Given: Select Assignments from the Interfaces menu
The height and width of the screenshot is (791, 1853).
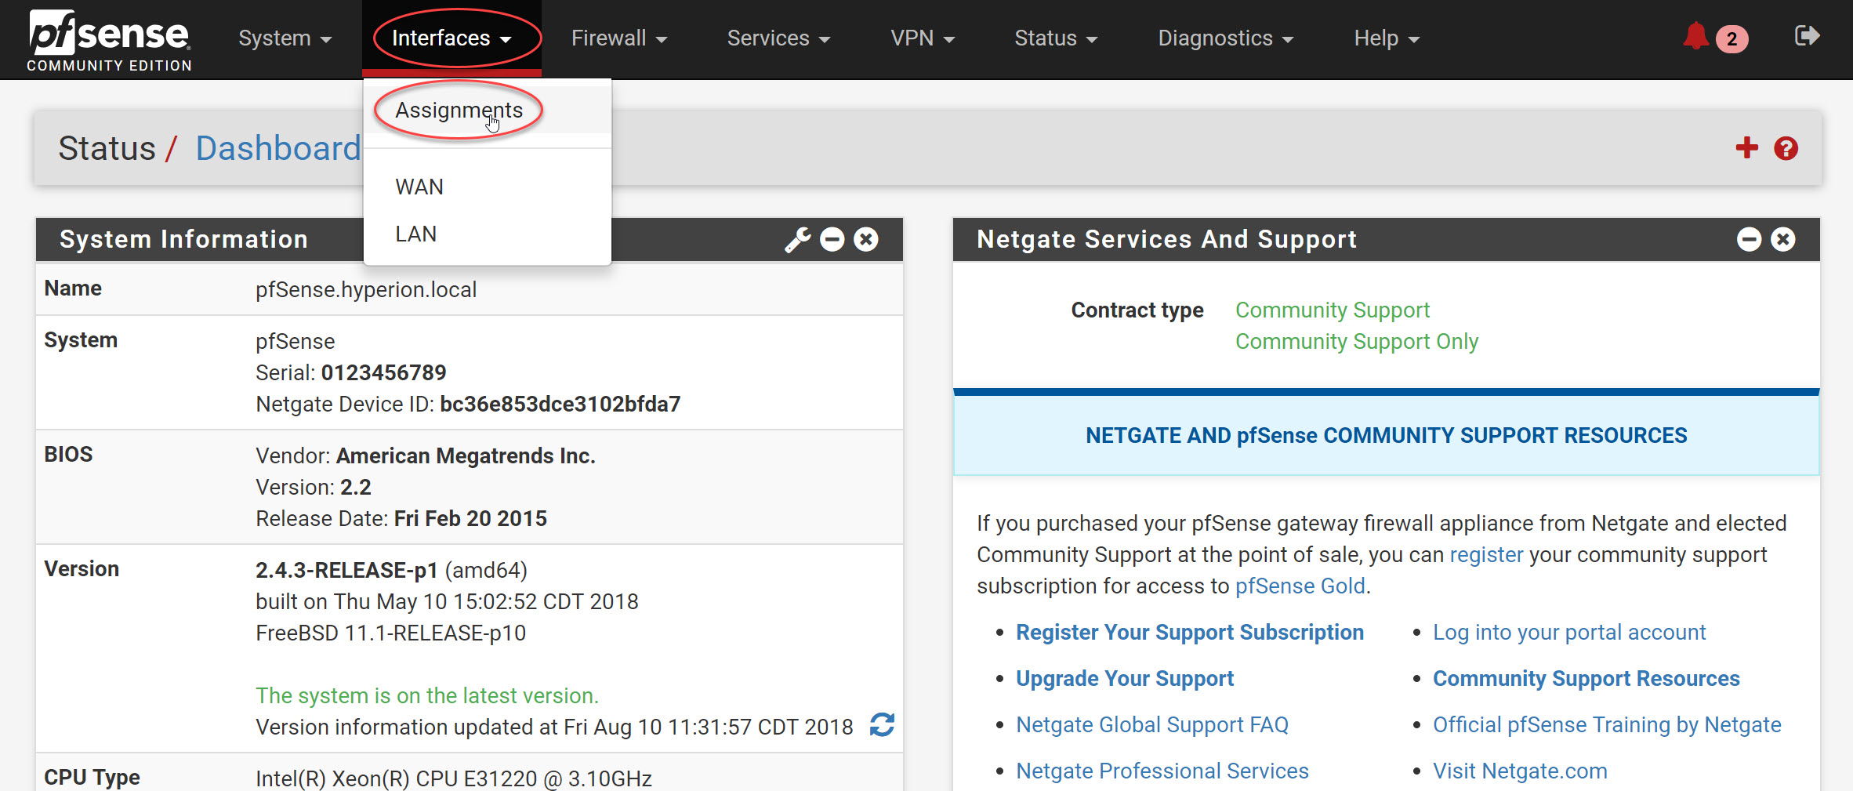Looking at the screenshot, I should [487, 111].
